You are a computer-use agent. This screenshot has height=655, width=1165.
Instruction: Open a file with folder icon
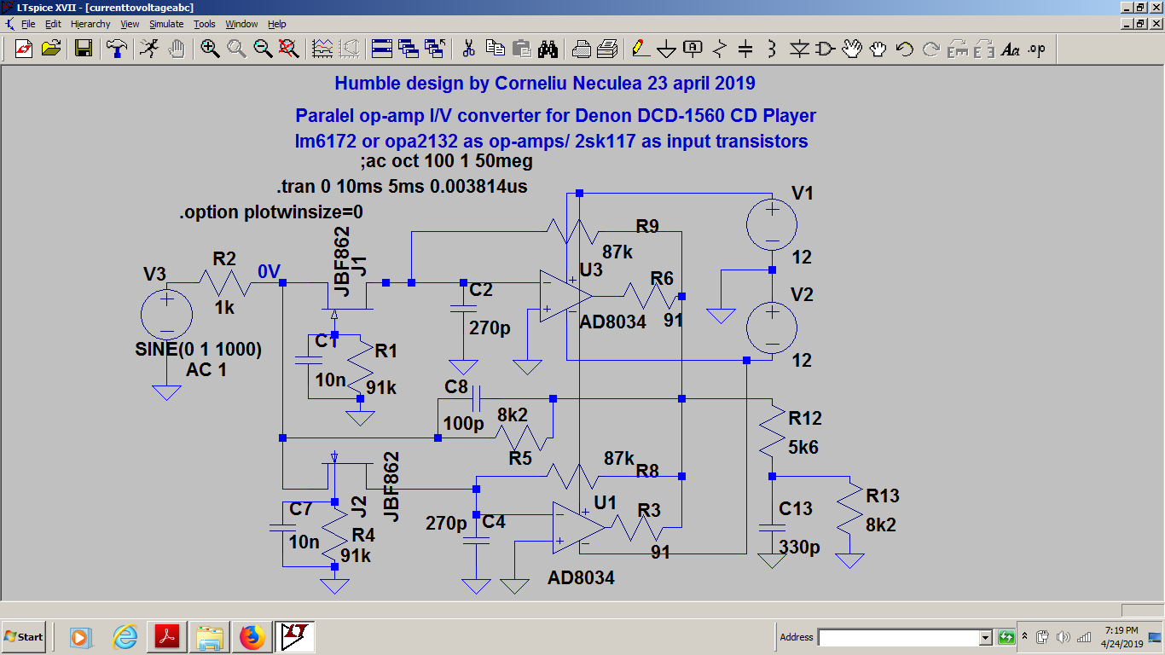click(x=51, y=49)
